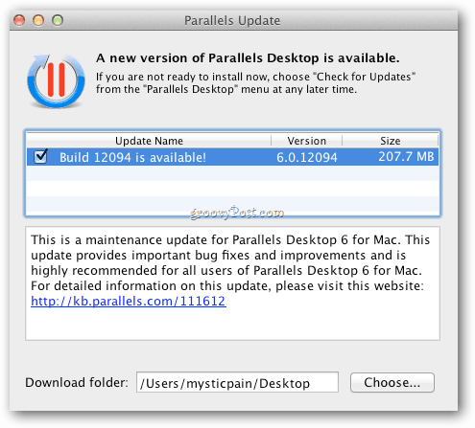Click the Update Name column header
The image size is (475, 428).
click(x=149, y=141)
